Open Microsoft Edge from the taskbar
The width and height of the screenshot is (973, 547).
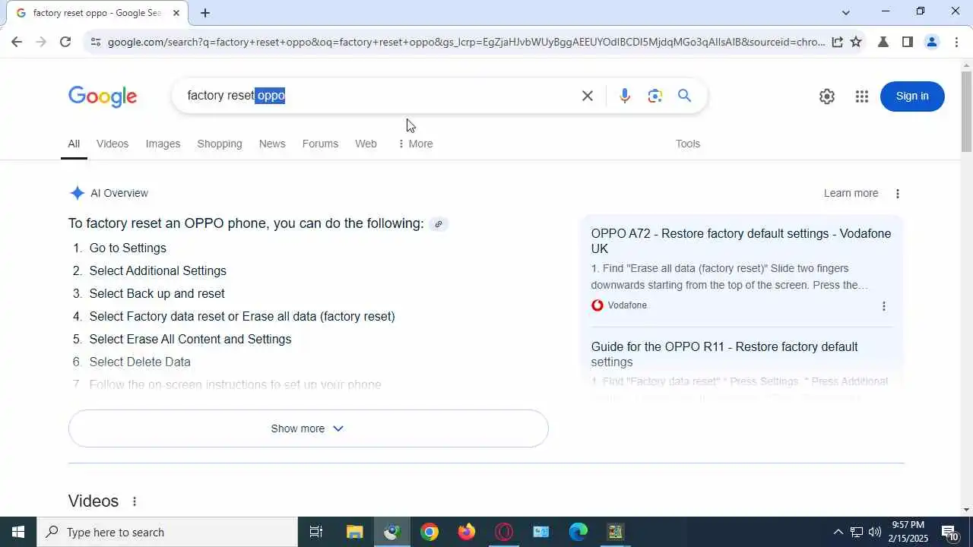pos(578,532)
